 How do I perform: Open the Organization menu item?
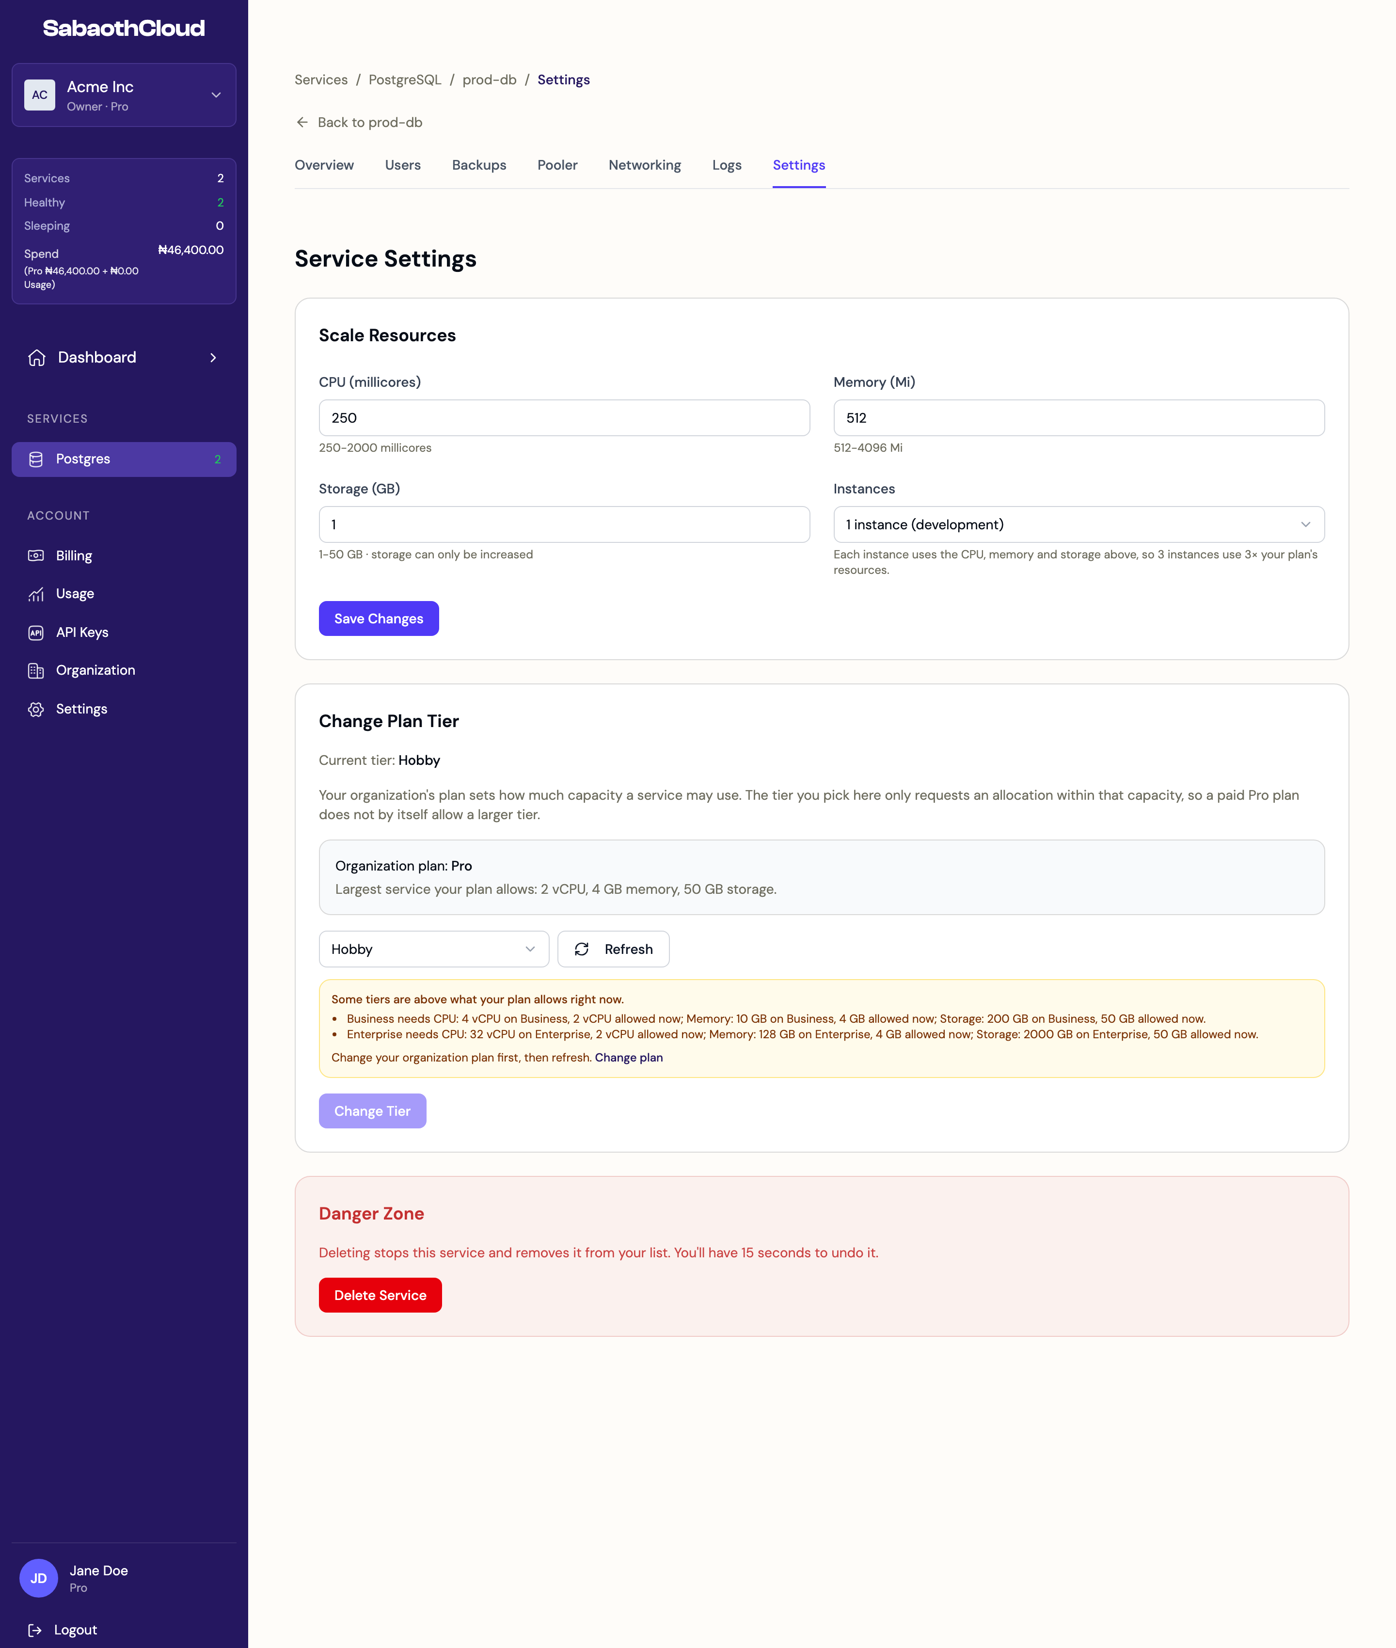click(124, 670)
